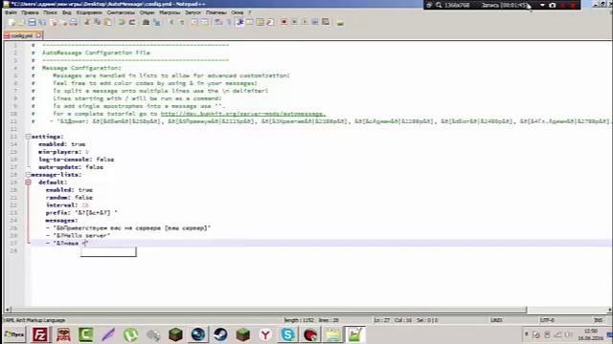Click the Close All toolbar icon
Viewport: 613px width, 344px height.
(63, 22)
